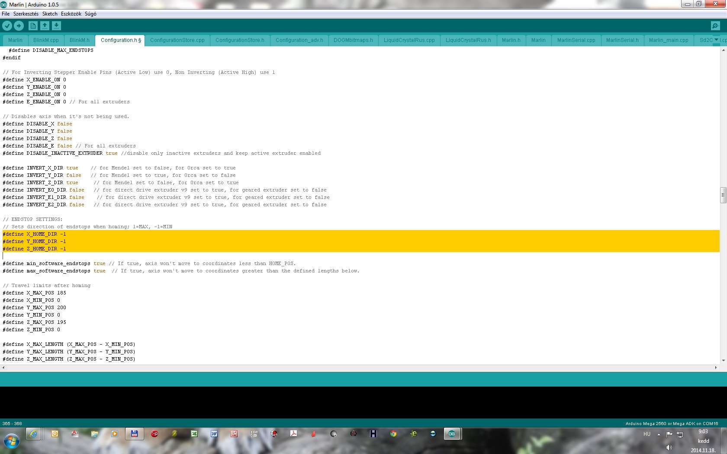Open Google Chrome from the taskbar
The image size is (727, 454).
[393, 434]
